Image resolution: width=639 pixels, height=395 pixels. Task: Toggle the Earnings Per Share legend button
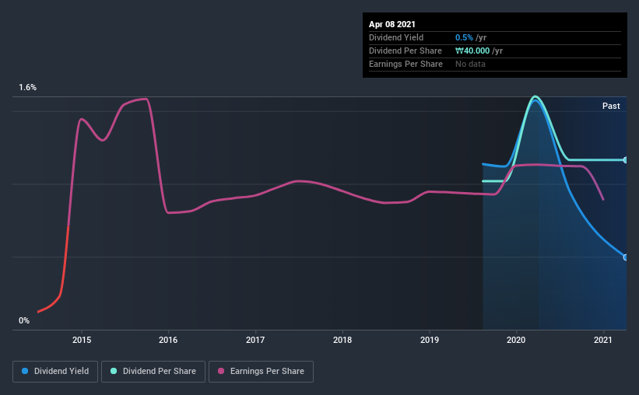tap(261, 372)
